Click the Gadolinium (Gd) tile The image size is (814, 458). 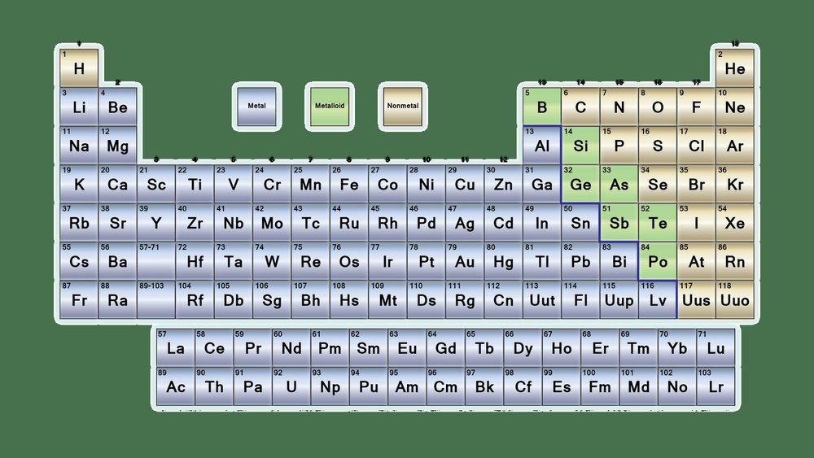point(445,347)
